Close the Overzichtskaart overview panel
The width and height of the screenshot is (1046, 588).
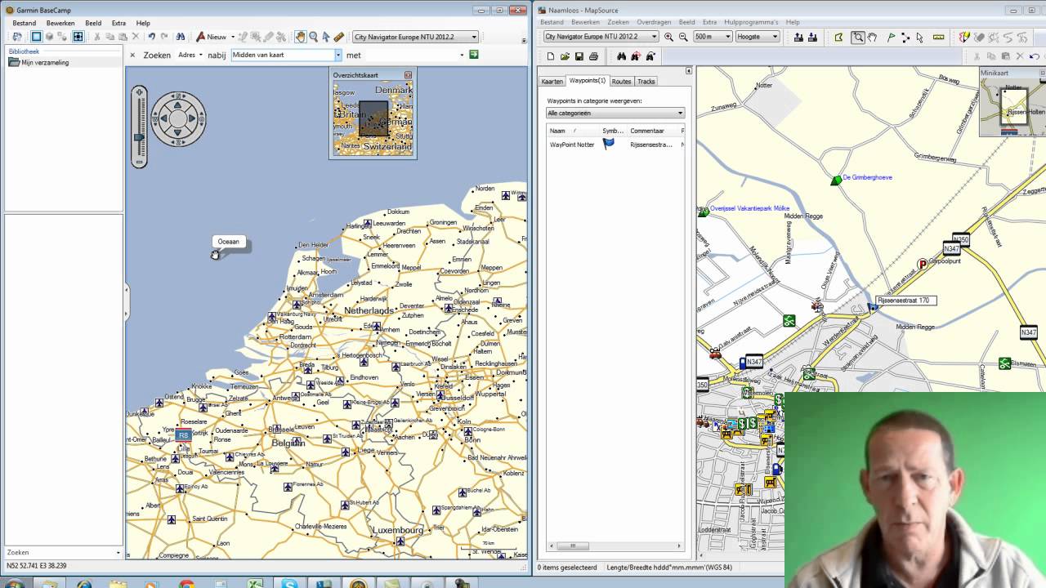pos(409,74)
